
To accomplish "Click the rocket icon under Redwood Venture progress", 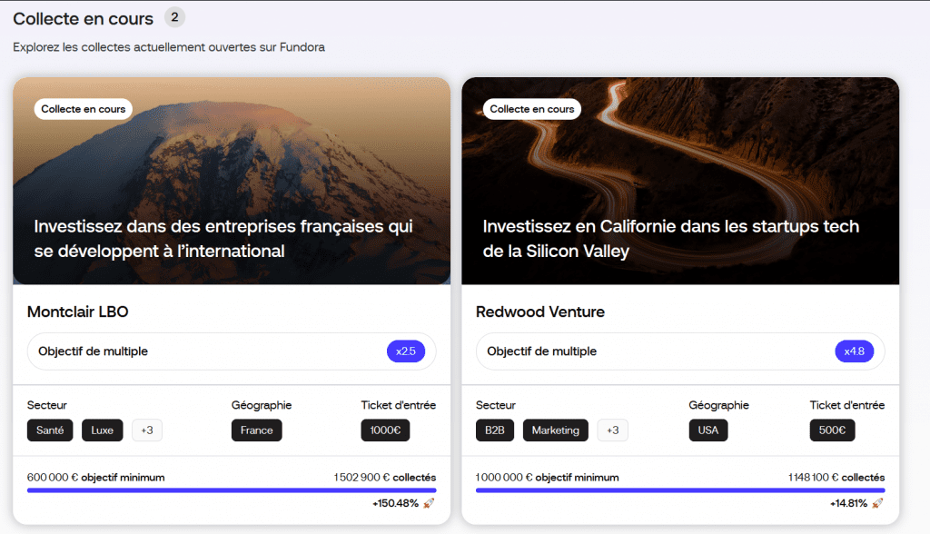I will [878, 503].
